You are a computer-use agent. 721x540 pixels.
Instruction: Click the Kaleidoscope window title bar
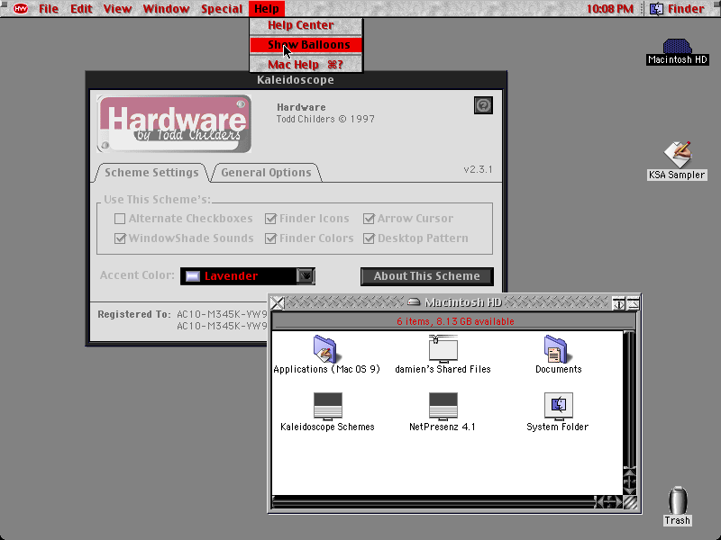(296, 80)
